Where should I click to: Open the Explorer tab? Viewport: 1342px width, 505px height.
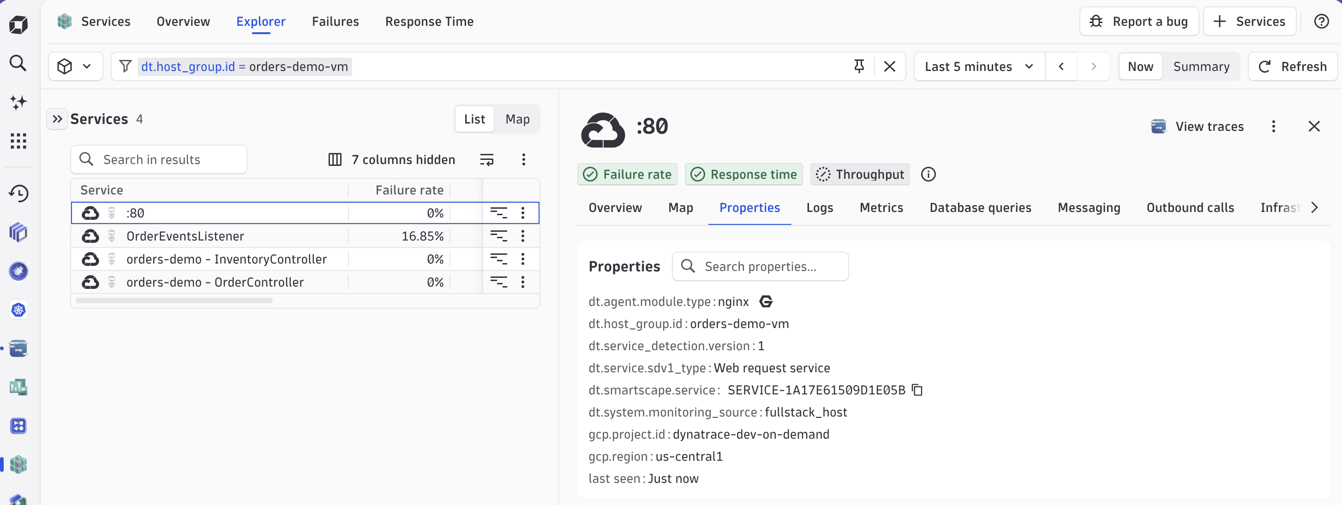pyautogui.click(x=260, y=21)
